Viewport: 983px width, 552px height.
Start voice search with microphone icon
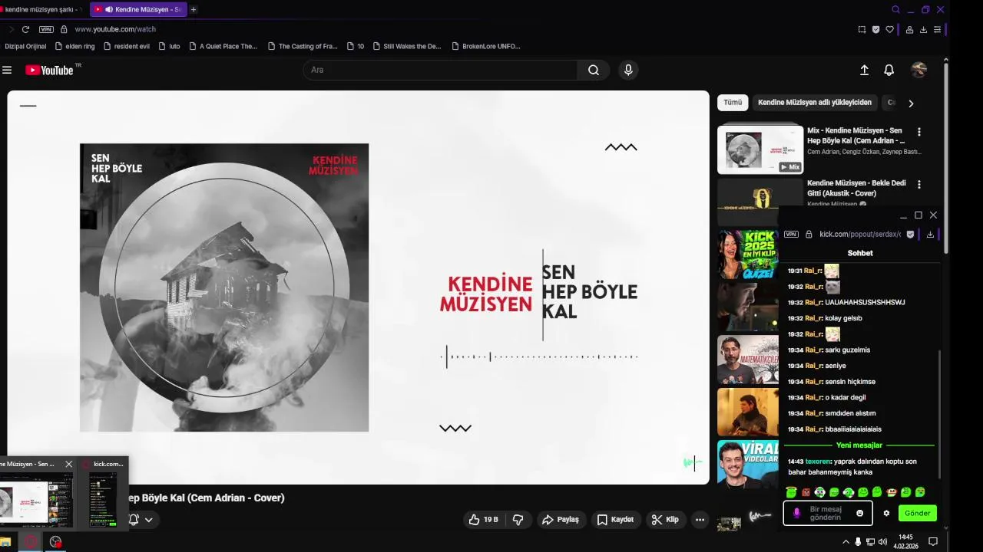click(628, 70)
